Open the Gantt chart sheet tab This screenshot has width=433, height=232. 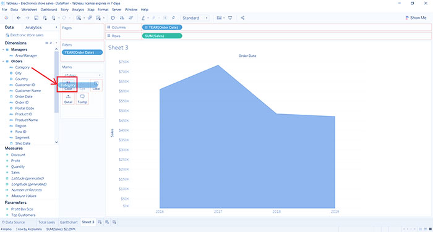click(69, 222)
